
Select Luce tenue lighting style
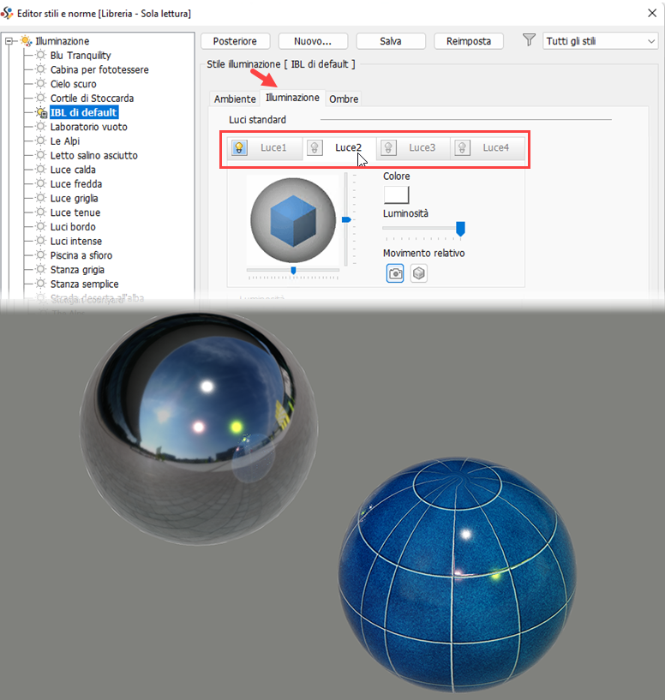tap(75, 212)
